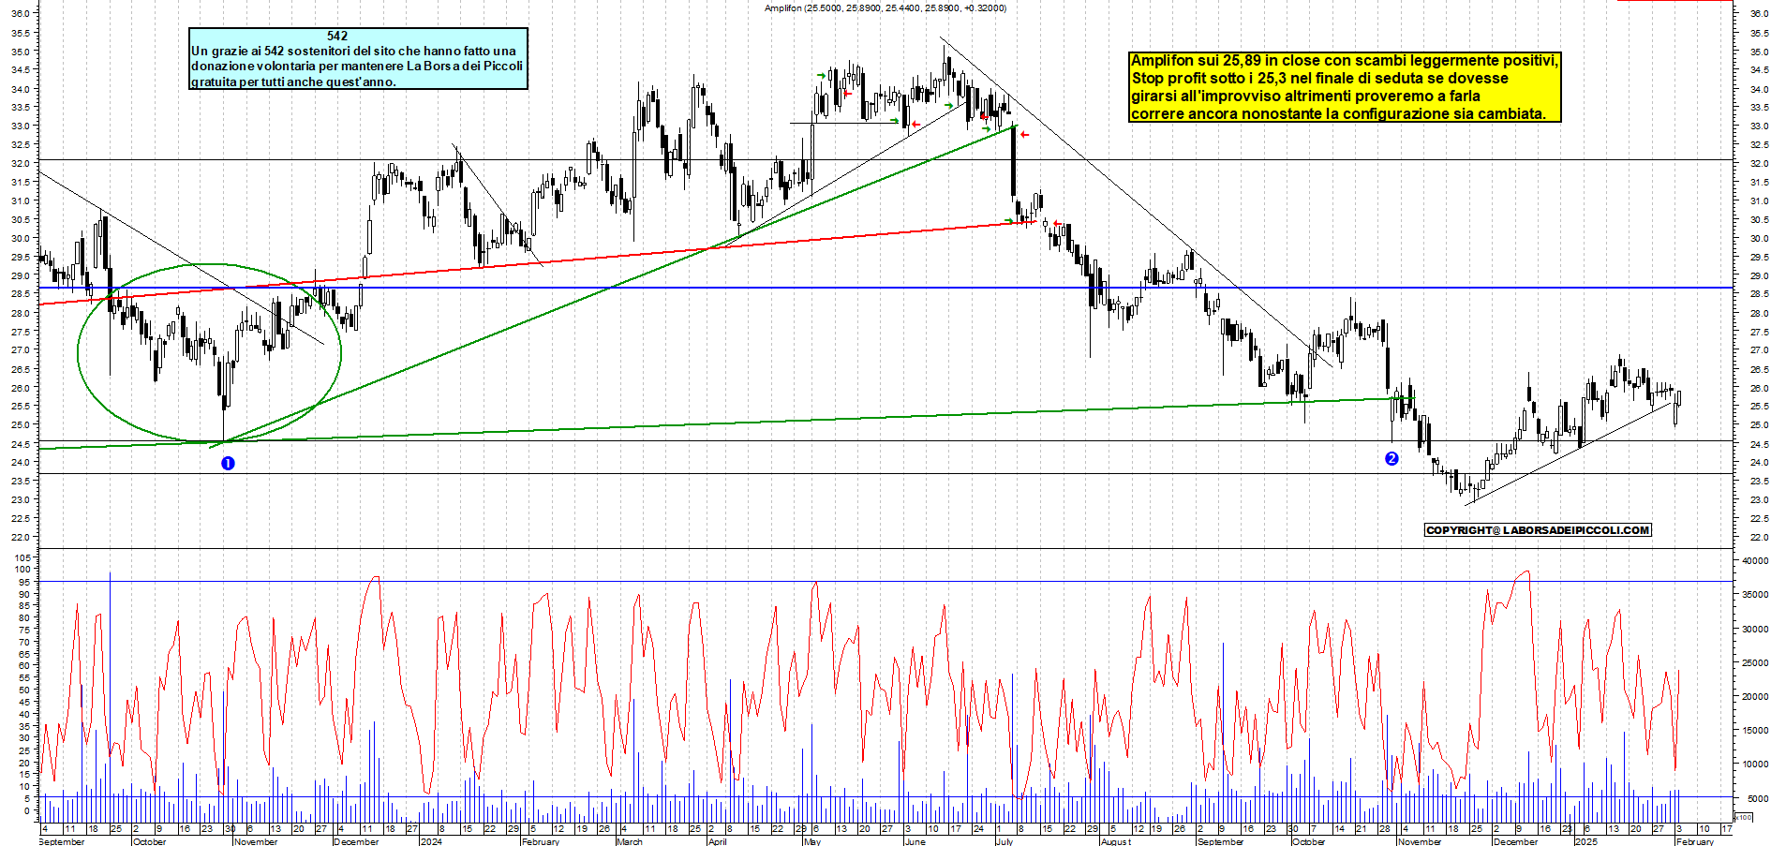Click the COPYRIGHT@ LABORSADEIPICCOLI.COM label

(x=1538, y=530)
